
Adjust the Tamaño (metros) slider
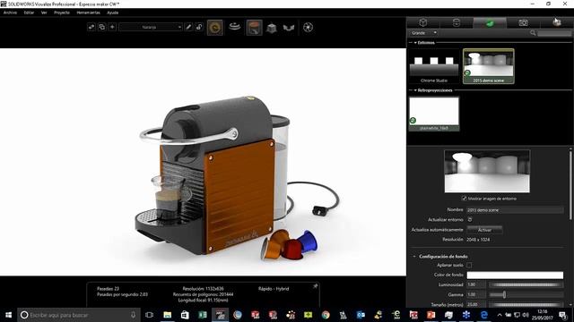[526, 304]
